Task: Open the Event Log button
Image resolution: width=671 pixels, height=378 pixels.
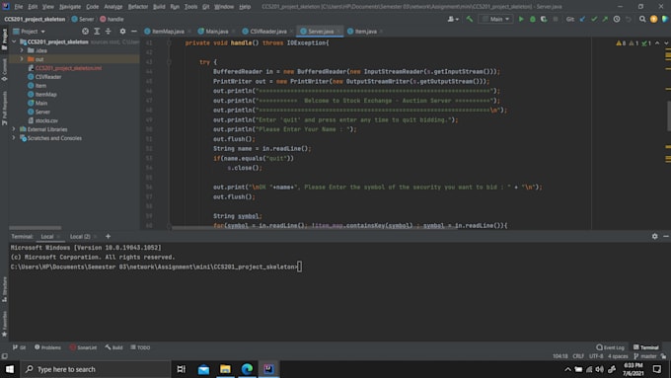Action: pyautogui.click(x=610, y=347)
